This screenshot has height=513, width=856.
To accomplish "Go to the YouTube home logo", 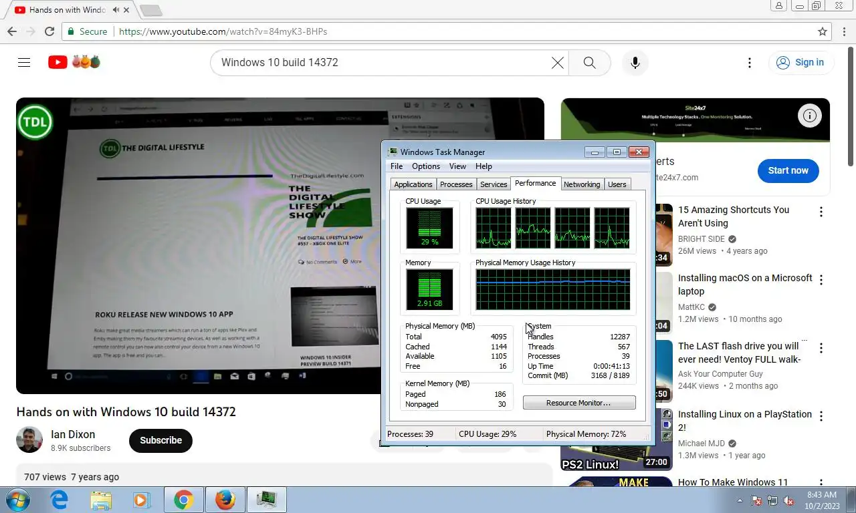I will (x=74, y=62).
